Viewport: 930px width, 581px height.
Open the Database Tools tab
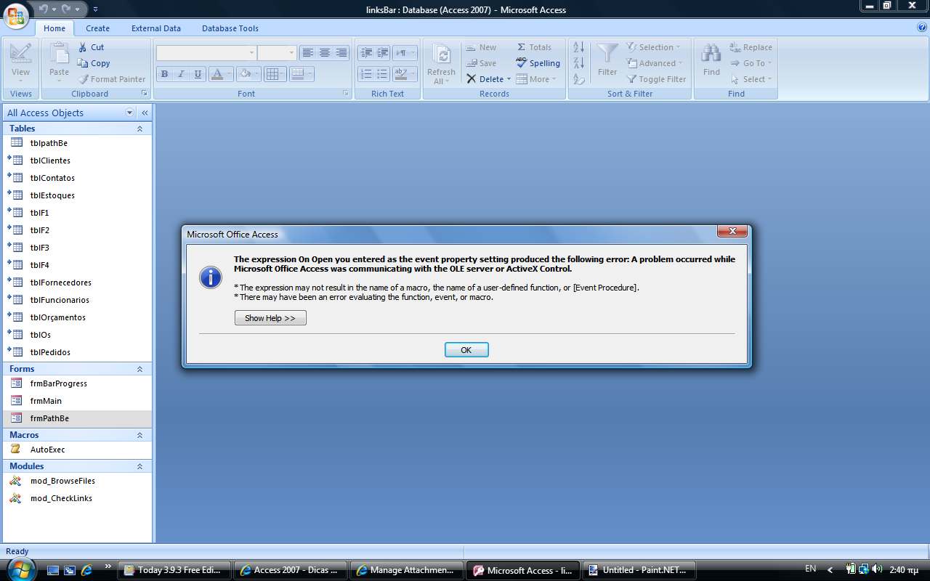[x=230, y=28]
